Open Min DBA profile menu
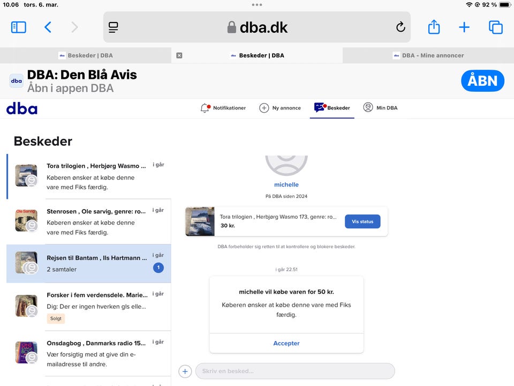 (380, 108)
